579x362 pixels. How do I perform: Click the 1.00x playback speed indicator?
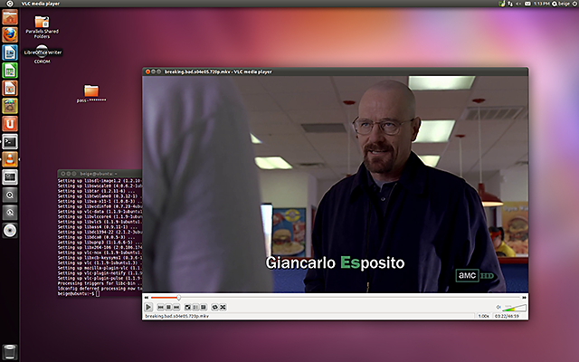483,316
